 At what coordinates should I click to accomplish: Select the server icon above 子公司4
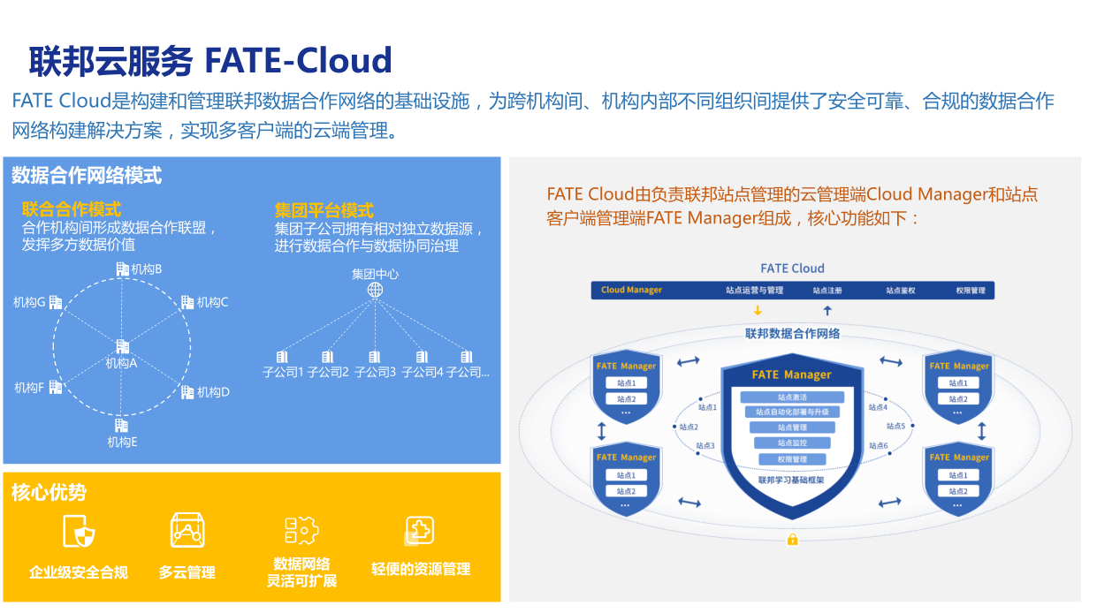(422, 357)
